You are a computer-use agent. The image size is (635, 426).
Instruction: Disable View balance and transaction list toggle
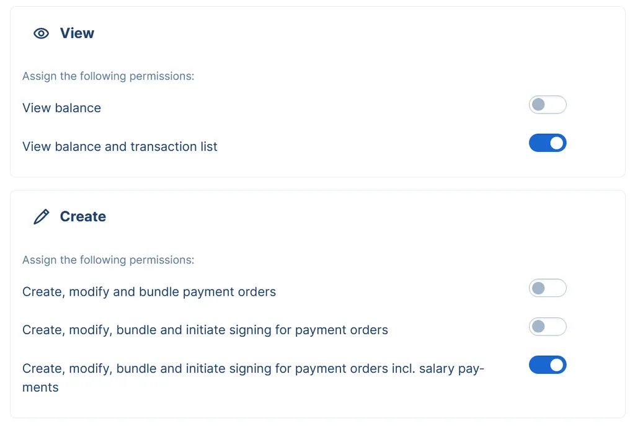tap(548, 143)
